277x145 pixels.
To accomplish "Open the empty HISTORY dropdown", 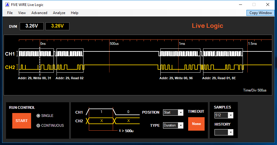I will (x=224, y=132).
